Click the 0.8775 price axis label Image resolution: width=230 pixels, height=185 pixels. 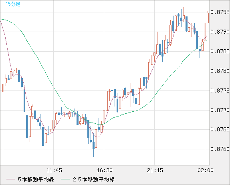(220, 90)
